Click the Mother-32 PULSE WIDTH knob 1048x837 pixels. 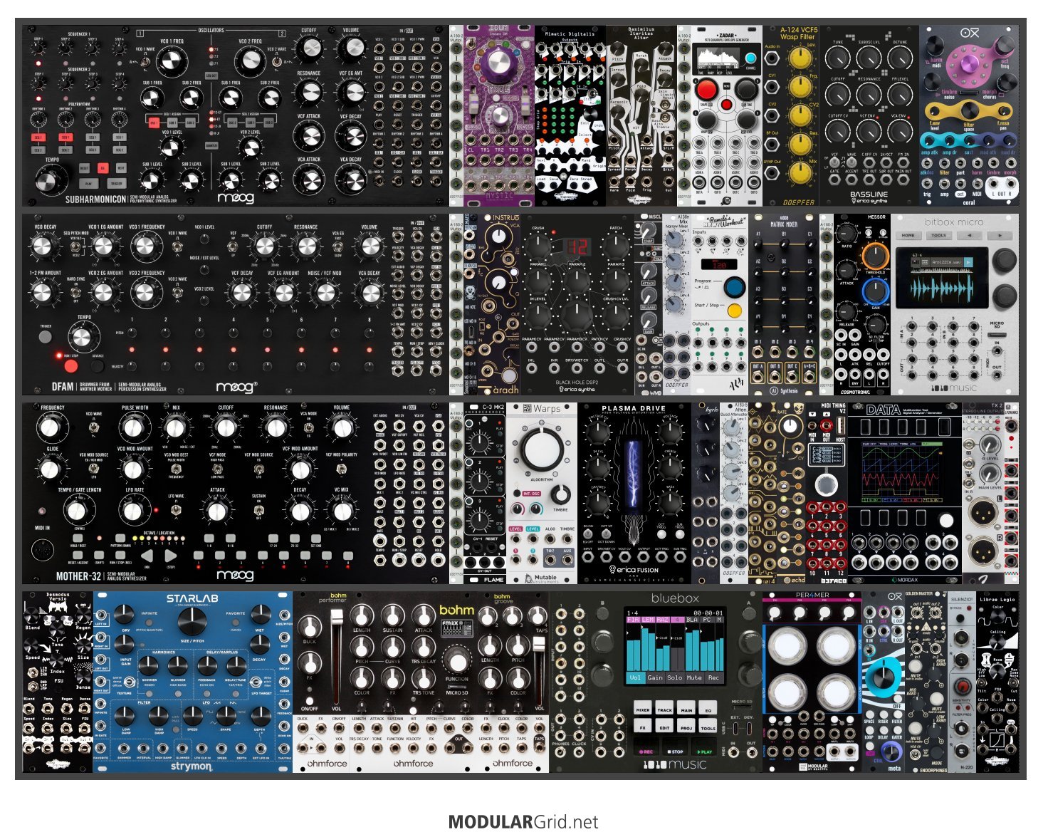[x=133, y=428]
